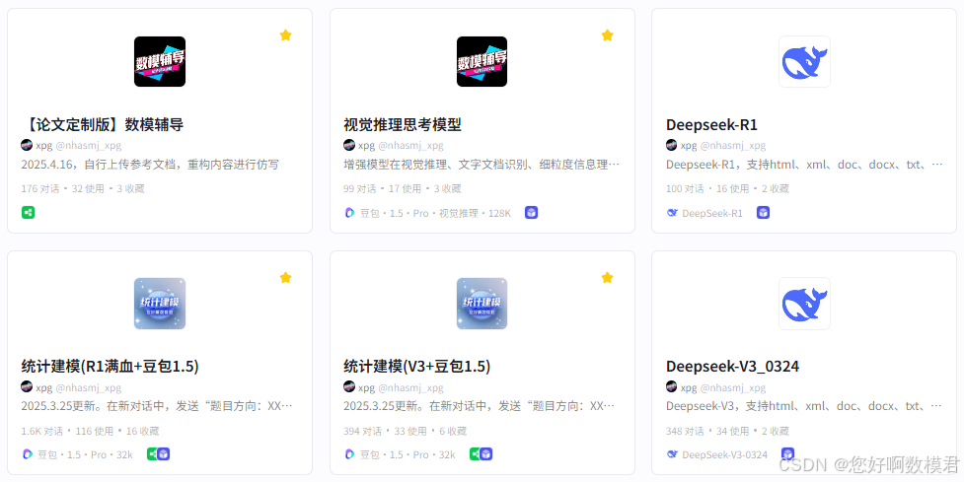This screenshot has height=482, width=964.
Task: Click purple cube icon on 视觉推理思考模型 card
Action: pyautogui.click(x=531, y=213)
